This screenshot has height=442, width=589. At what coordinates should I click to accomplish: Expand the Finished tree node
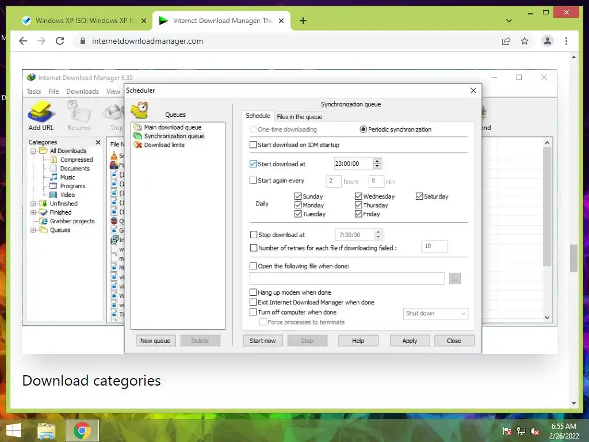point(33,212)
